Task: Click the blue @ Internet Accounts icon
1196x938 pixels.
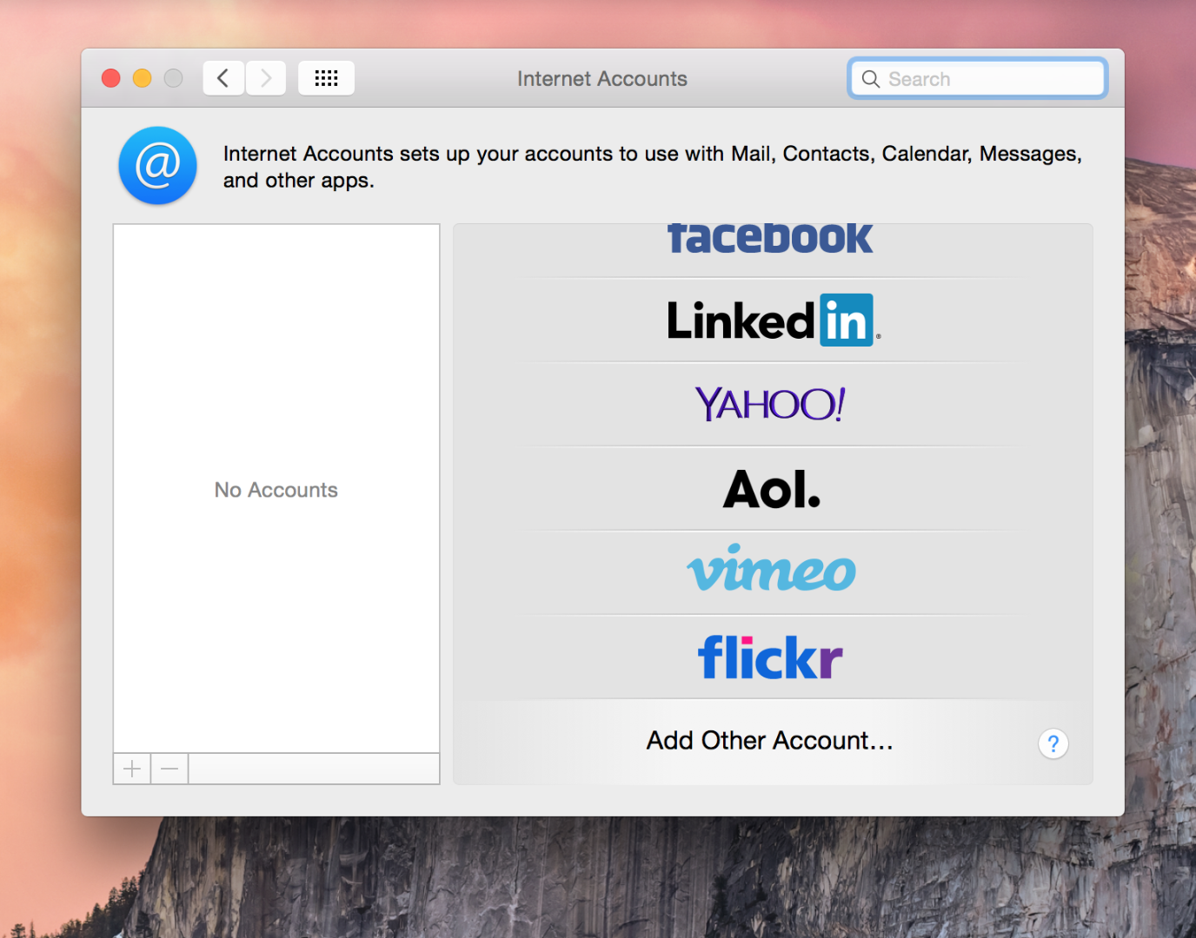Action: pyautogui.click(x=157, y=166)
